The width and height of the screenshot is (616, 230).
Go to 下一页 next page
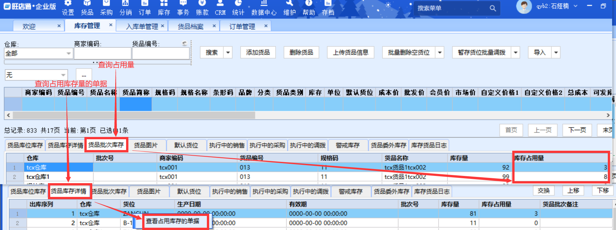[x=577, y=130]
